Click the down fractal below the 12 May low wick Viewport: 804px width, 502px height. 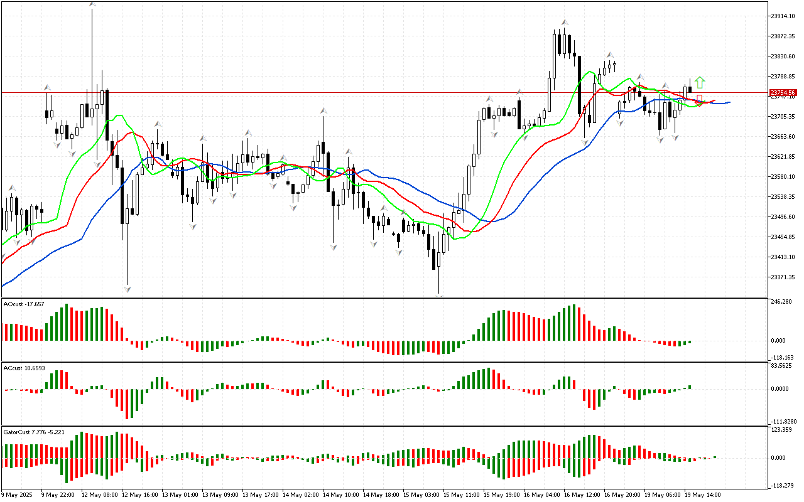coord(128,289)
